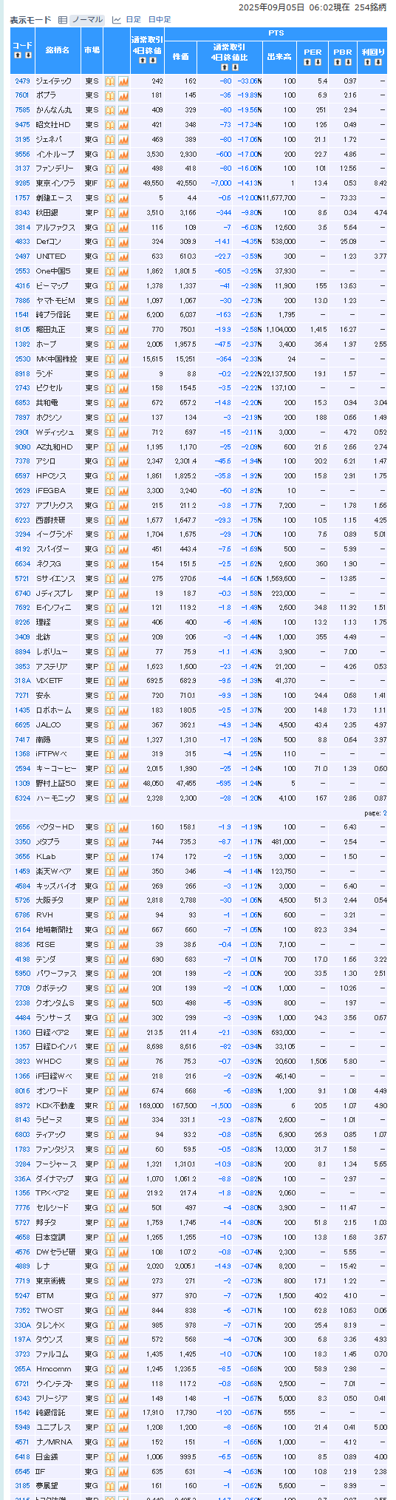Open stock code 7601 link

22,95
